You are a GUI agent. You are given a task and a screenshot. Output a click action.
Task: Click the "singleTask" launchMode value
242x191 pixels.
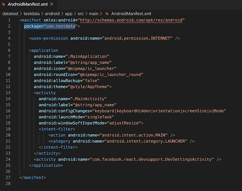(99, 117)
